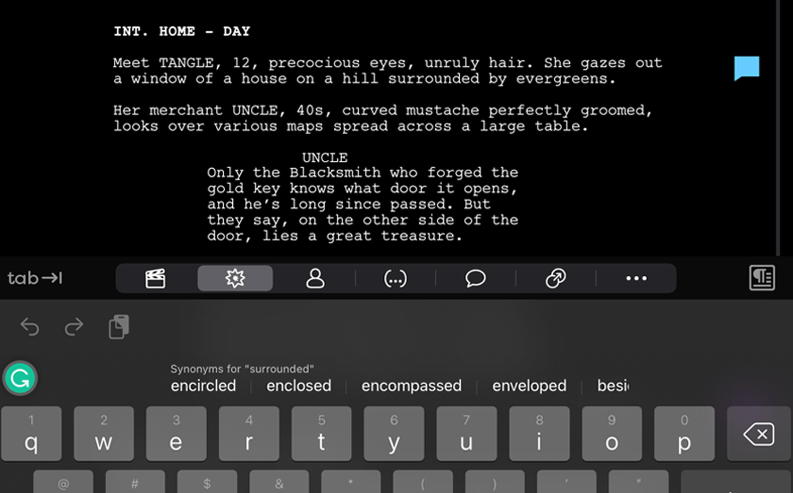
Task: Select the link chain element icon
Action: click(x=556, y=279)
